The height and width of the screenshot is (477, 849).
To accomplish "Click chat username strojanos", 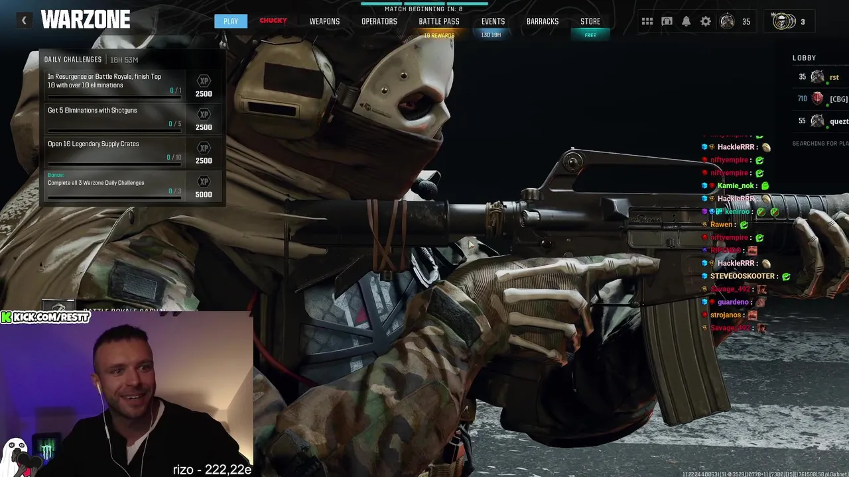I will [x=726, y=315].
